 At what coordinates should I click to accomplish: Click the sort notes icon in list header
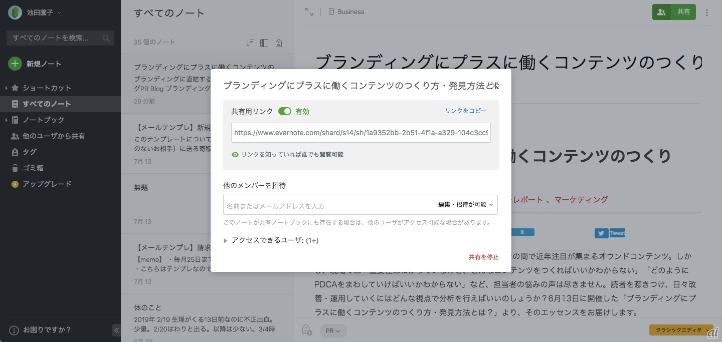coord(250,43)
